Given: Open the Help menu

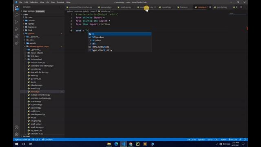Looking at the screenshot, I should click(x=68, y=2).
